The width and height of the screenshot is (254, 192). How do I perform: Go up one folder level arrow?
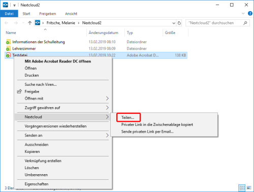pyautogui.click(x=30, y=23)
